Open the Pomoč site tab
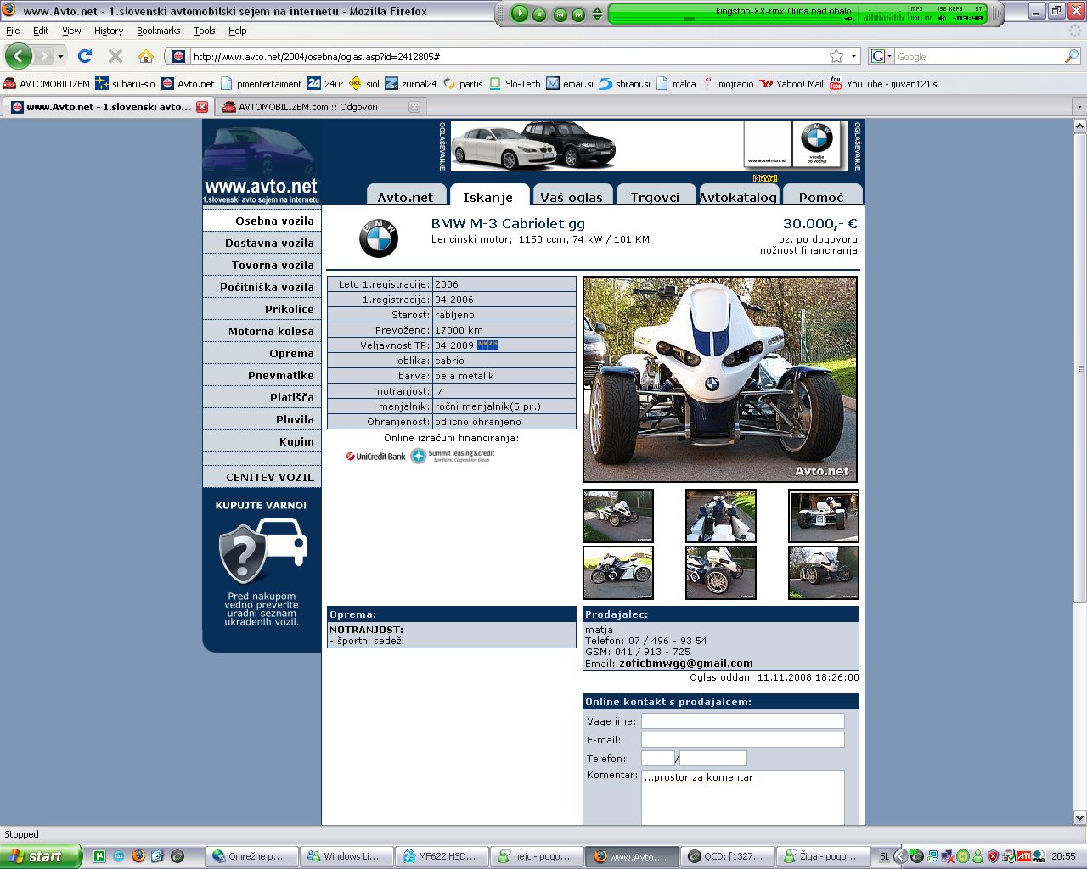 [822, 196]
